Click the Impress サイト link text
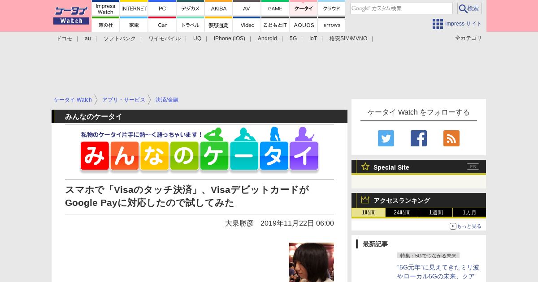538x282 pixels. [x=464, y=24]
